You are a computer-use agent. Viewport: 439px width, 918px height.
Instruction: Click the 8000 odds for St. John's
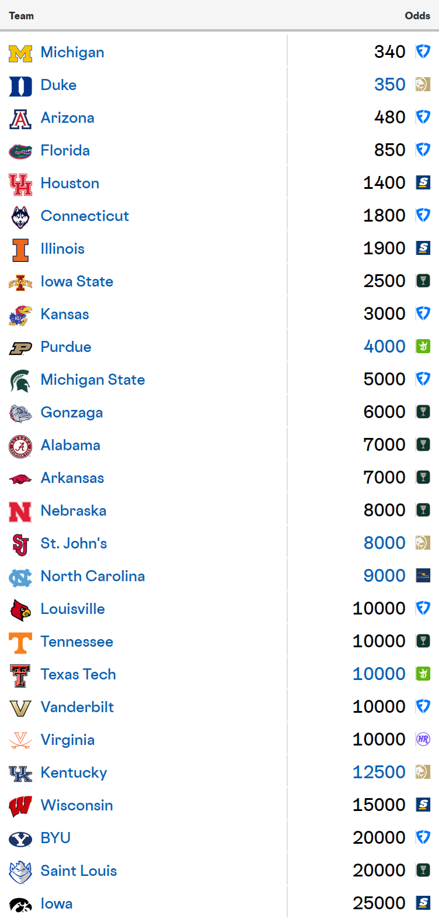pyautogui.click(x=385, y=543)
